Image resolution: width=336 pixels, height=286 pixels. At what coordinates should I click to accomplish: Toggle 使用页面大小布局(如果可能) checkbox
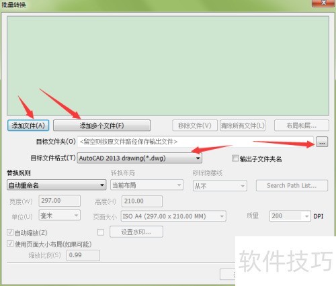click(10, 244)
